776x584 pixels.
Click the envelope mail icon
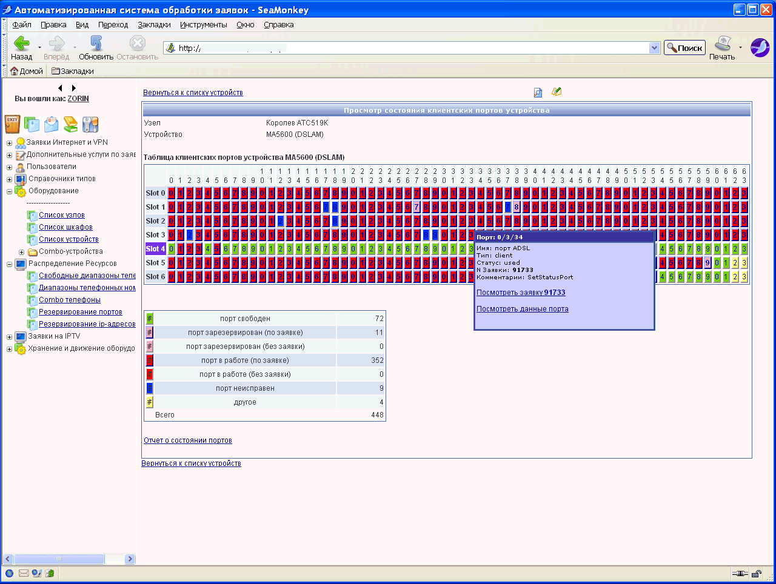coord(52,124)
